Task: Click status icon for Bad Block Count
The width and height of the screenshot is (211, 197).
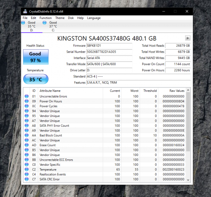Action: 27,135
